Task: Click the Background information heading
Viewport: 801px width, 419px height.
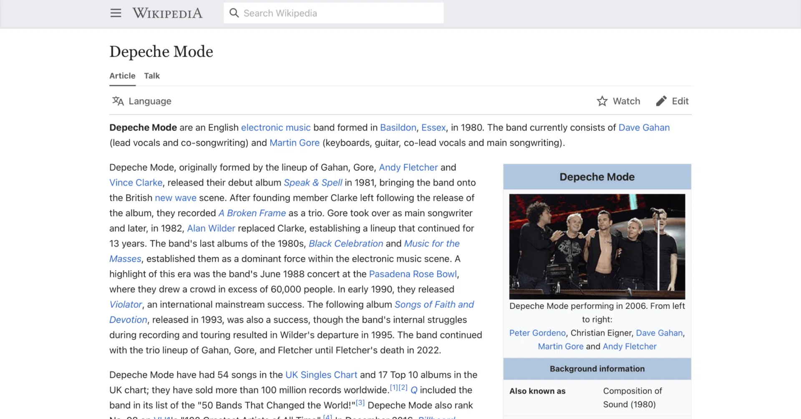Action: click(597, 369)
